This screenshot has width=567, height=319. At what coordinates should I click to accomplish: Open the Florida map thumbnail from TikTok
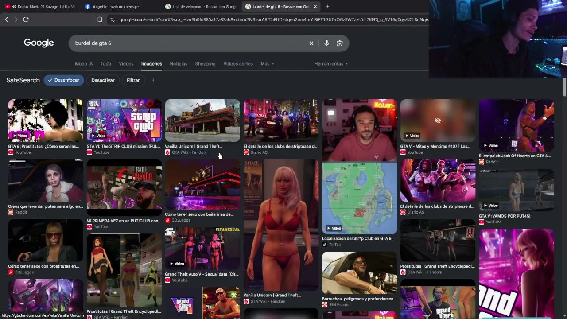coord(360,198)
